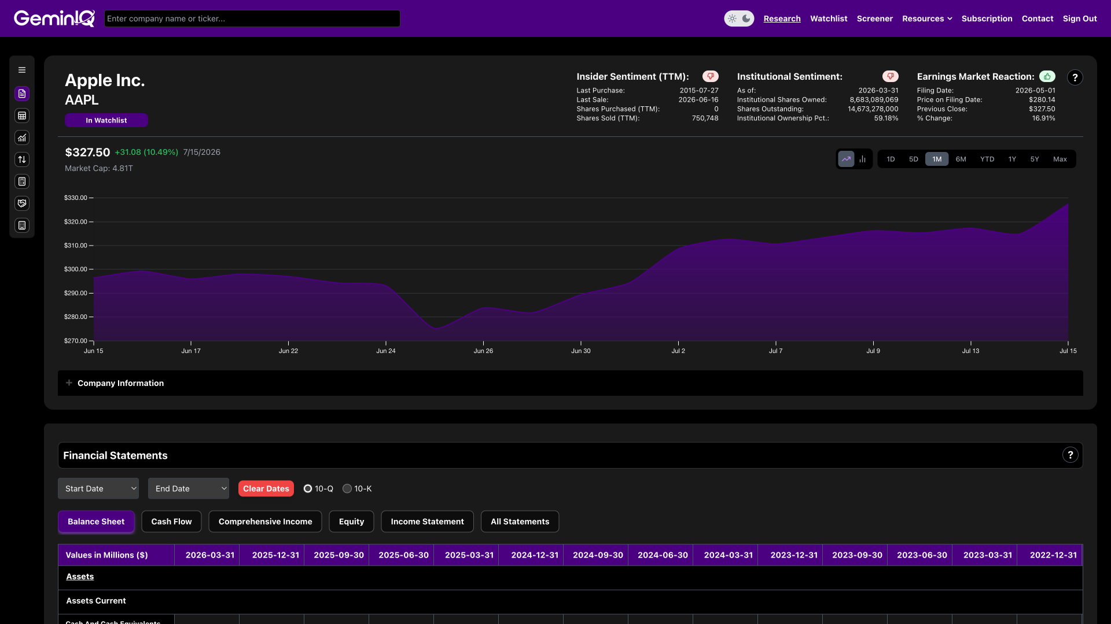
Task: Open the up-down arrows sidebar icon
Action: click(22, 159)
